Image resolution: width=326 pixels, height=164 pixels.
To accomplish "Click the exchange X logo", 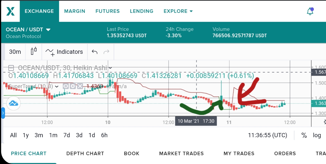I will click(10, 11).
